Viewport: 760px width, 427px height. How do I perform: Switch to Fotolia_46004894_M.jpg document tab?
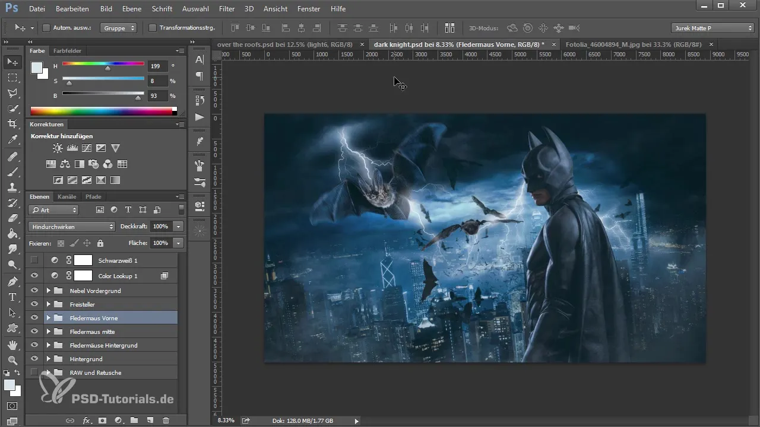634,44
